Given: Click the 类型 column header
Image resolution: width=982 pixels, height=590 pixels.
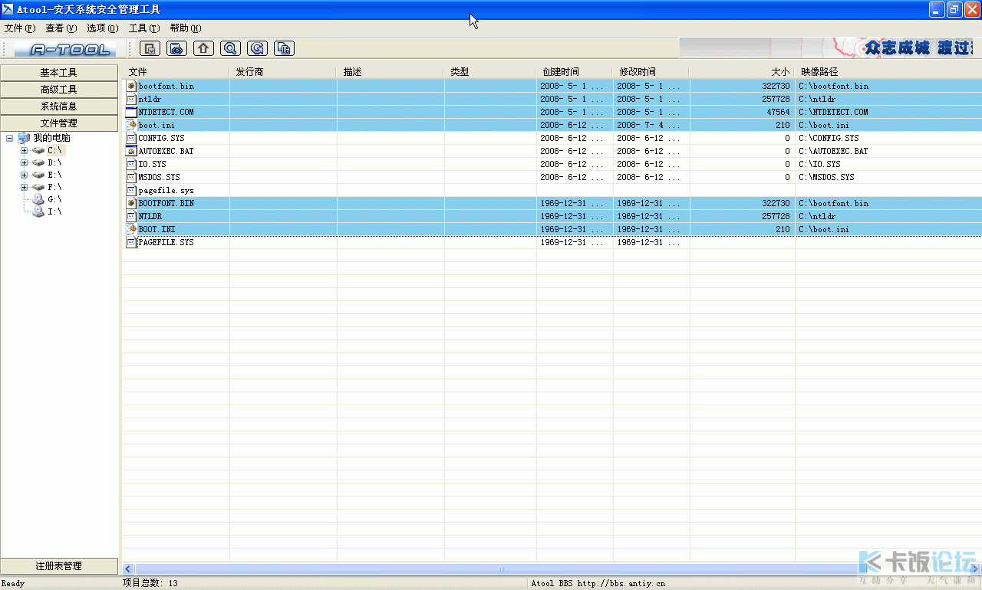Looking at the screenshot, I should [490, 72].
